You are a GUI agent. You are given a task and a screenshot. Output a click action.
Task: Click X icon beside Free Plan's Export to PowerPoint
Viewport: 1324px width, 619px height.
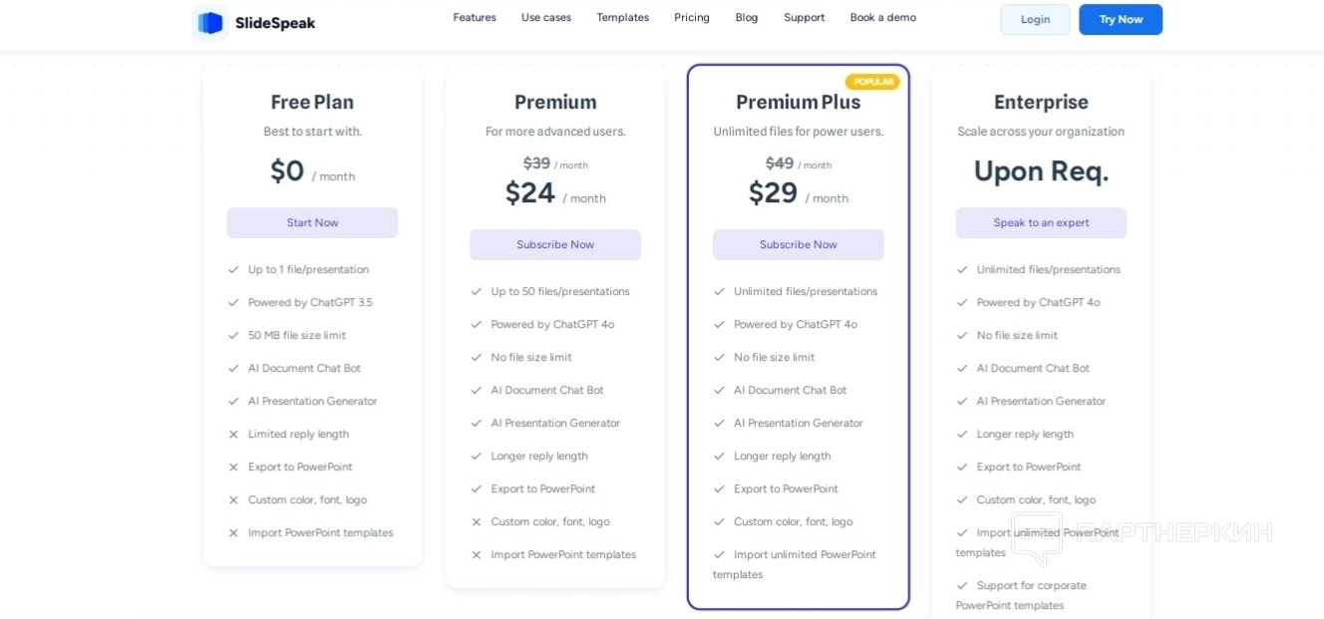tap(233, 467)
